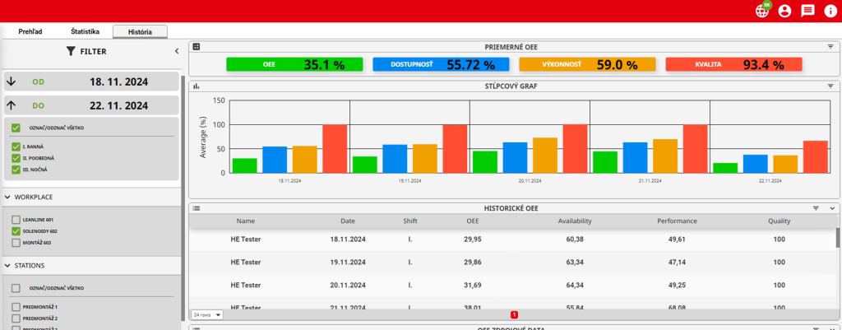Enable the Leanline 601 workplace checkbox
The image size is (842, 330).
[16, 220]
